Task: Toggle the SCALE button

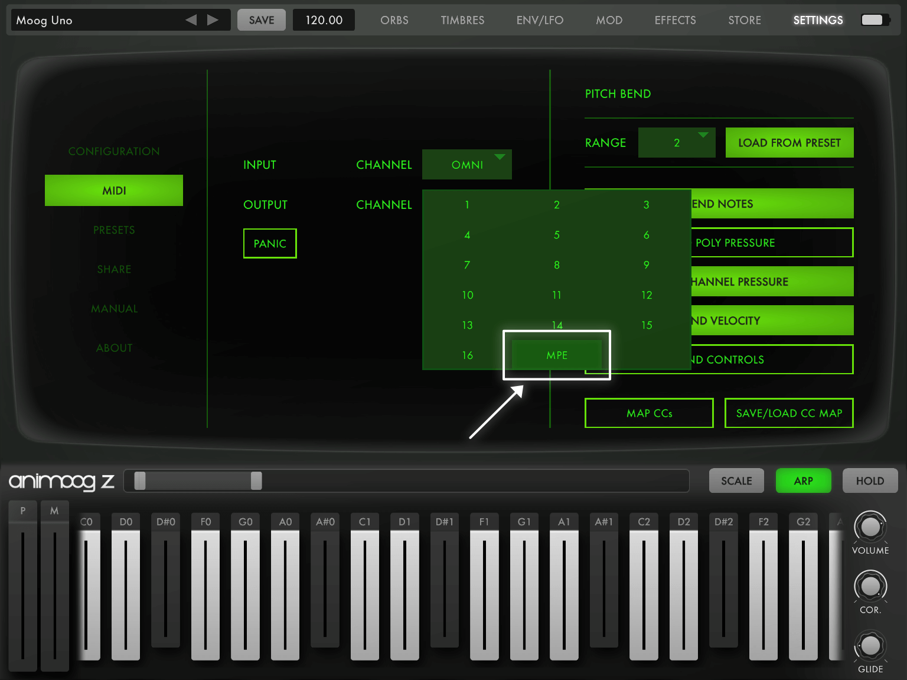Action: [x=736, y=480]
